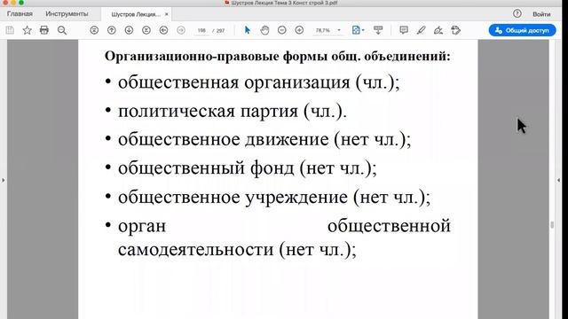
Task: Go to the first page
Action: 94,30
